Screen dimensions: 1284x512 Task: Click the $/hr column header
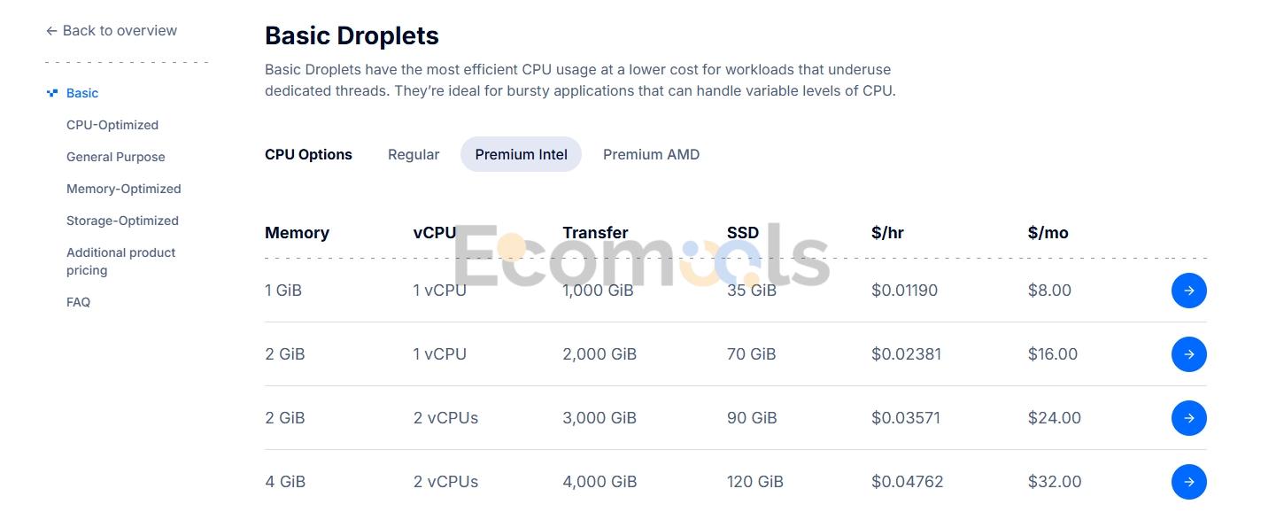(x=887, y=233)
